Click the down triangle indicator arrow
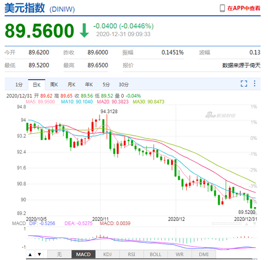The height and width of the screenshot is (260, 268). pyautogui.click(x=39, y=254)
